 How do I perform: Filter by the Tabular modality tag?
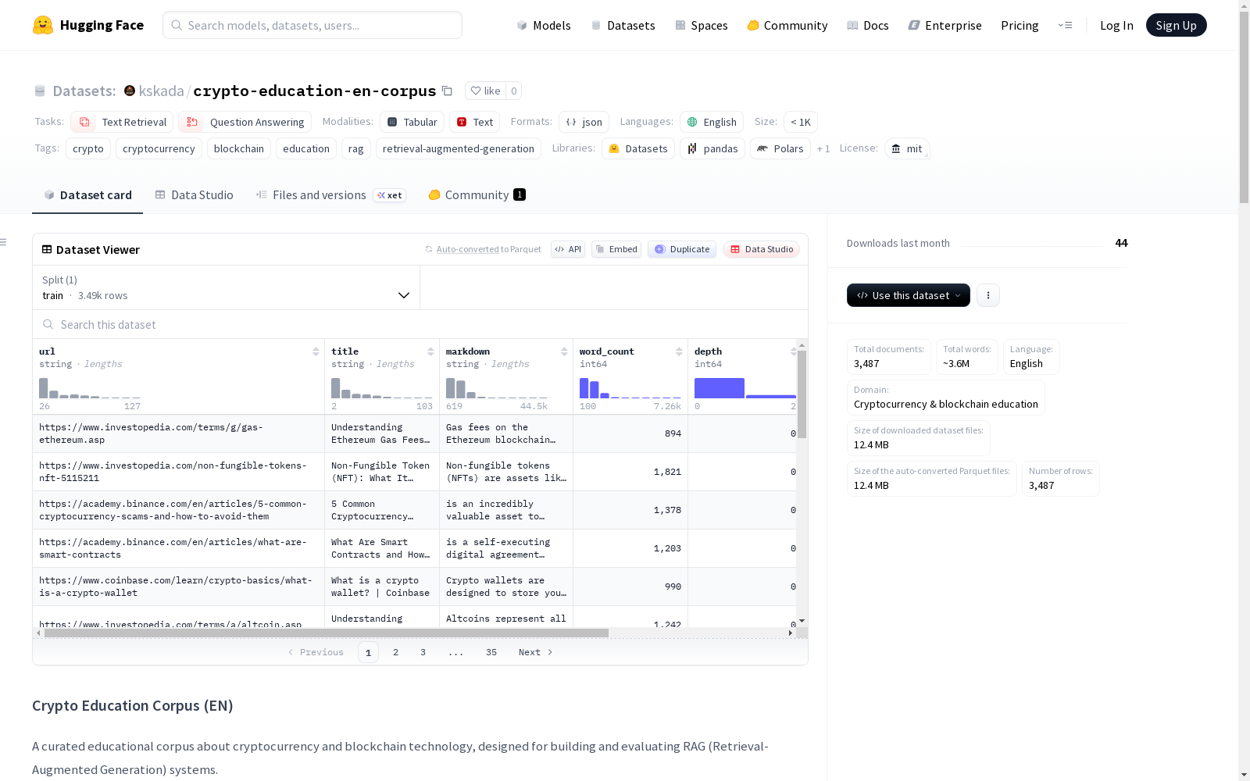click(x=412, y=122)
